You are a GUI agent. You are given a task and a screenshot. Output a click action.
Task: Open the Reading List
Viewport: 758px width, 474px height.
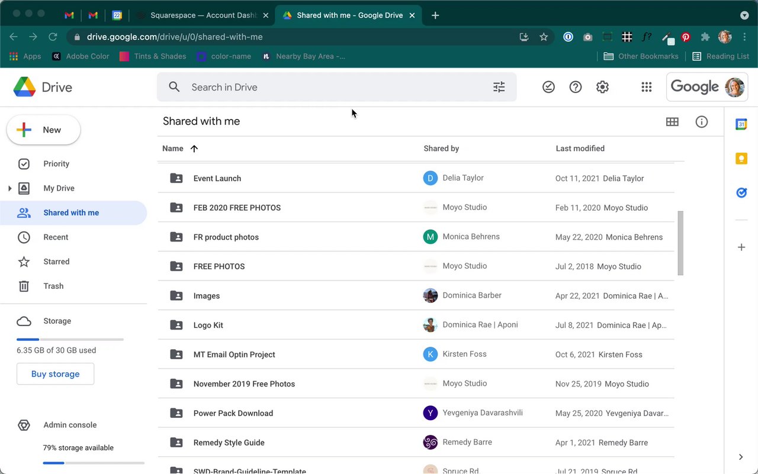[721, 56]
